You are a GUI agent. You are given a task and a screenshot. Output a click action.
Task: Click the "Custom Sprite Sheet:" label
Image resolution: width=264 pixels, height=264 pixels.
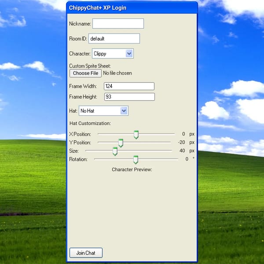(90, 66)
